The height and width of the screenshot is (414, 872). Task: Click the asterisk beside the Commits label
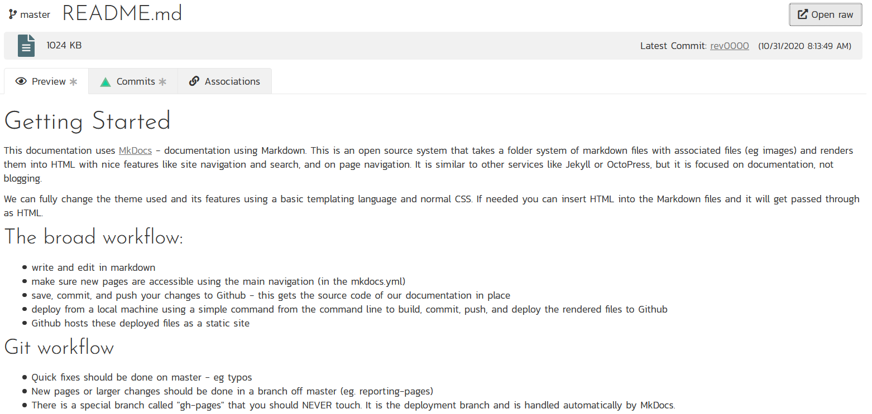pos(162,82)
